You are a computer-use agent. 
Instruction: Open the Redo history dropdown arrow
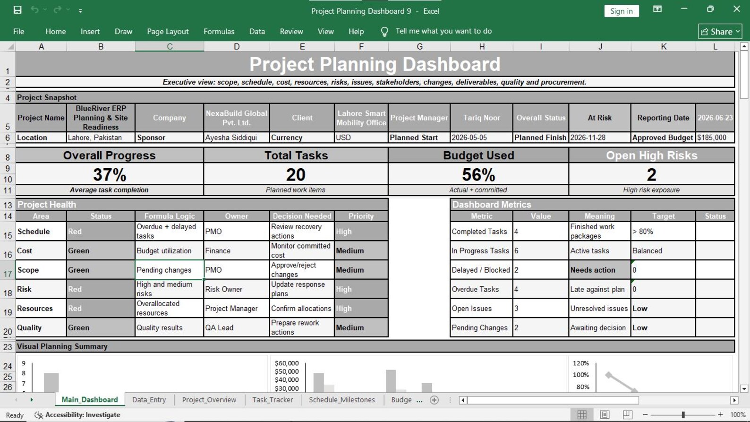[x=68, y=10]
